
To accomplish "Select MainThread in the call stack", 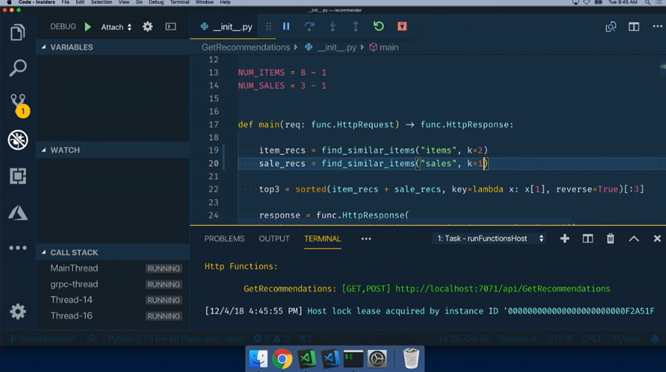I will [x=74, y=268].
